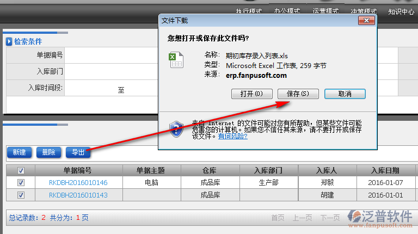This screenshot has width=418, height=234.
Task: Go to 首页 first page link
Action: tap(278, 218)
